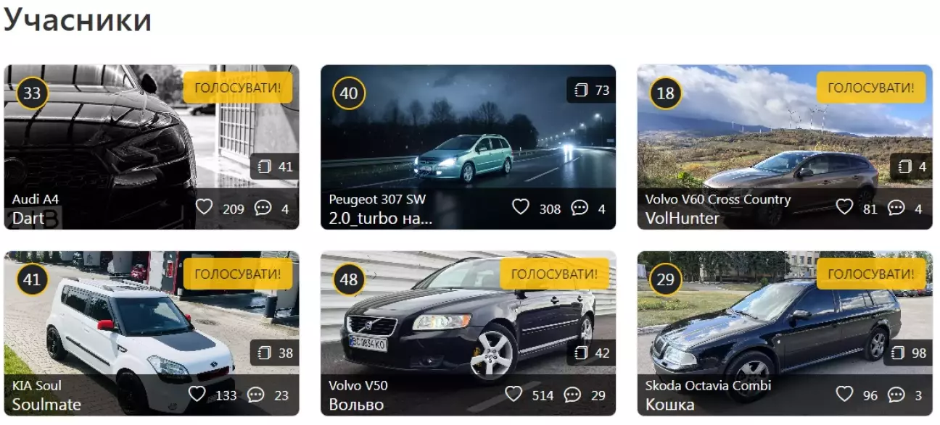Like the Volvo V50 Вольво entry
This screenshot has height=425, width=940.
pyautogui.click(x=514, y=394)
